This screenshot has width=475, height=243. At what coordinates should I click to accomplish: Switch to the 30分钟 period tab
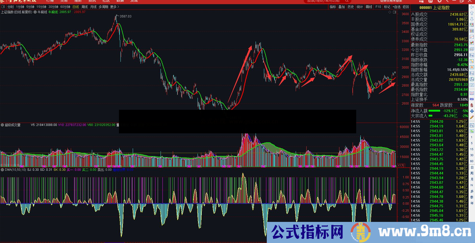coord(53,7)
